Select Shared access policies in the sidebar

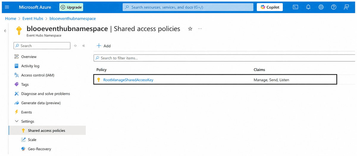(x=47, y=130)
